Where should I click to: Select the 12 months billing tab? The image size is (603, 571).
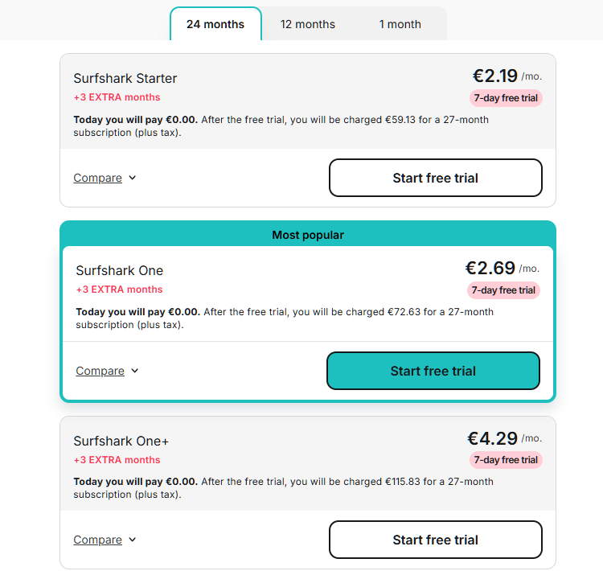tap(308, 24)
